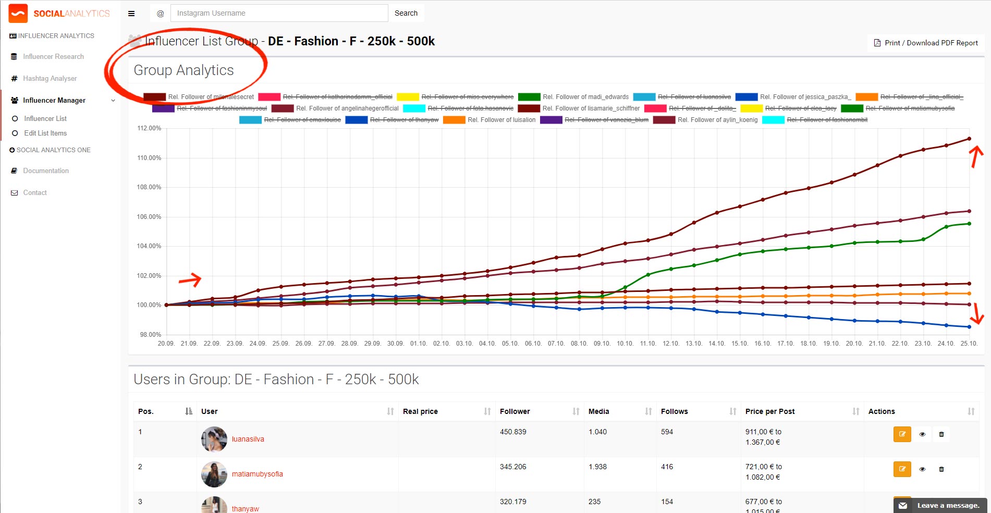Viewport: 991px width, 513px height.
Task: Click the @ icon beside the search field
Action: (160, 13)
